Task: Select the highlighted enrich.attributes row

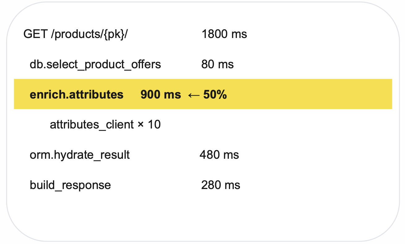Action: [203, 94]
